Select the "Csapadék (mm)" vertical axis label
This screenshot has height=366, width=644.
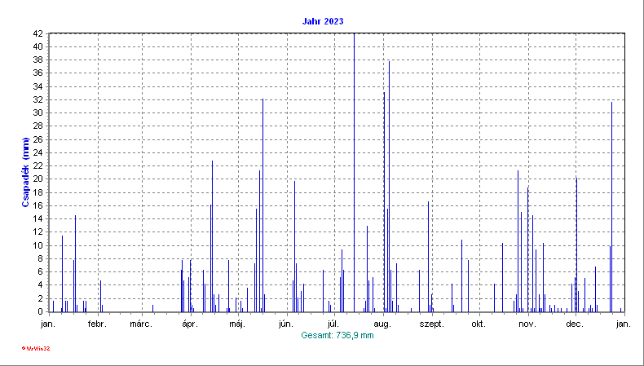click(25, 172)
